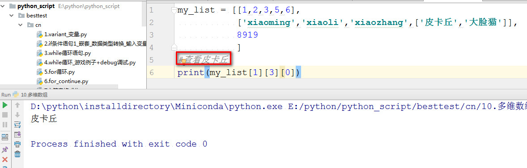Viewport: 527px width, 168px height.
Task: Click line number 6 in the gutter
Action: (x=152, y=72)
